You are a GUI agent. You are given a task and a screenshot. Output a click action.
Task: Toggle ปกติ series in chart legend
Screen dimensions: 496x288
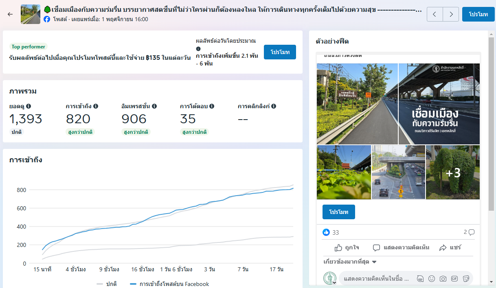pyautogui.click(x=107, y=284)
